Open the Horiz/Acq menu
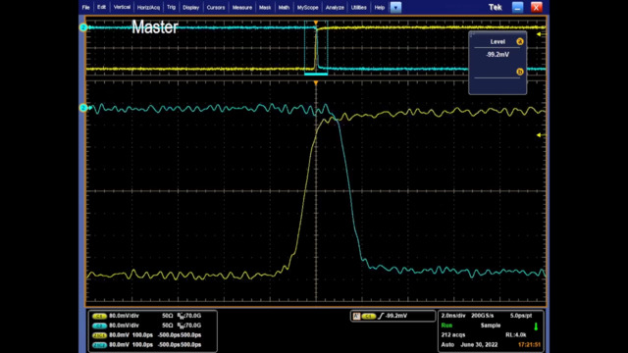 [x=148, y=7]
